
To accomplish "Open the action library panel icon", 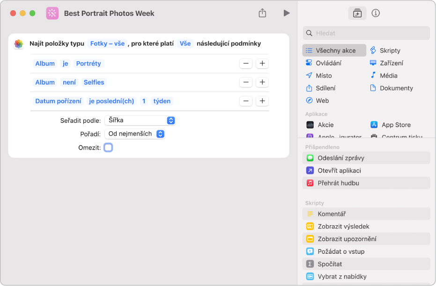I will click(357, 13).
